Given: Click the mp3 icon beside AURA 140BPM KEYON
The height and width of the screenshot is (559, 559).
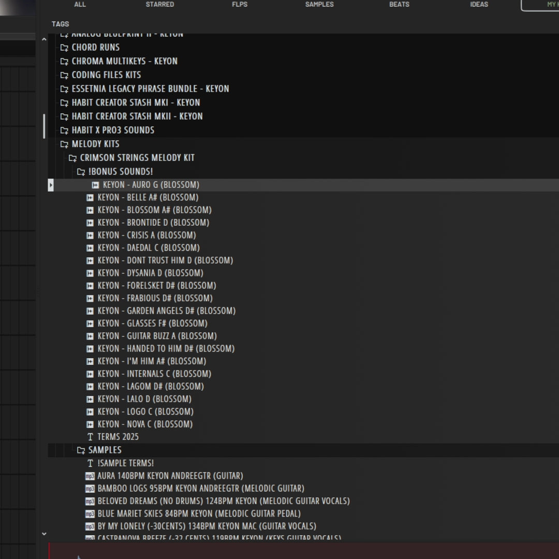Looking at the screenshot, I should click(x=90, y=476).
